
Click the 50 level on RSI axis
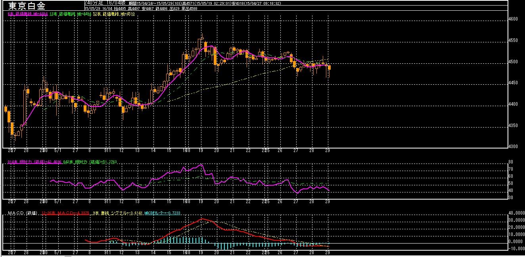pos(512,183)
